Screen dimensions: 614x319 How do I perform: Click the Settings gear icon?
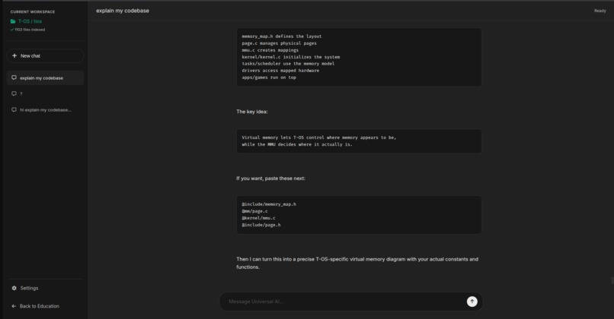14,288
